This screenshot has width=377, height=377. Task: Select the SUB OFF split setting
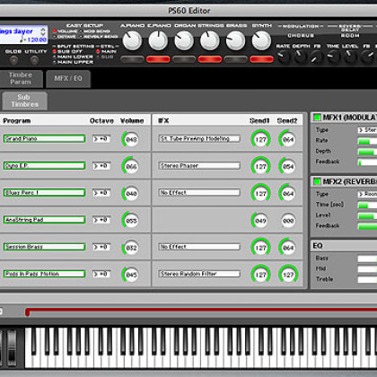click(55, 51)
